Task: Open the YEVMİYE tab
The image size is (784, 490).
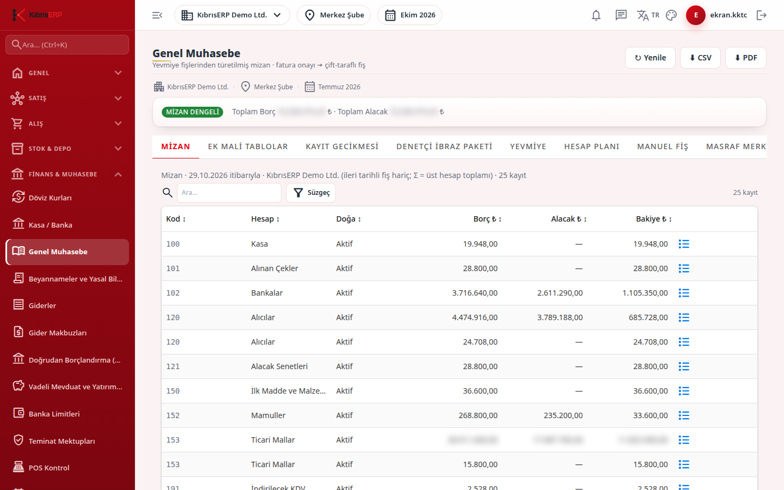Action: point(528,146)
